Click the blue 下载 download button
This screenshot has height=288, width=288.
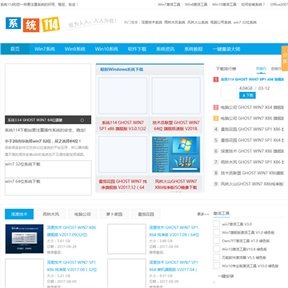pos(247,95)
